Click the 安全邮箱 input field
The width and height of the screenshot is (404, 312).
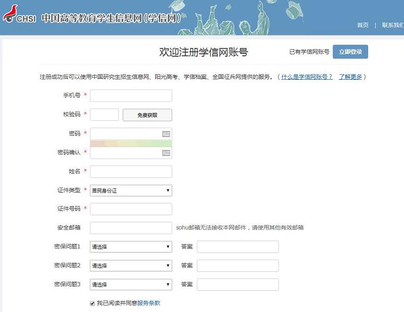coord(131,228)
